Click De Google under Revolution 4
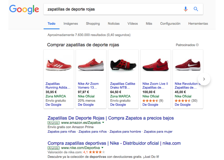This screenshot has width=224, height=160. (183, 104)
